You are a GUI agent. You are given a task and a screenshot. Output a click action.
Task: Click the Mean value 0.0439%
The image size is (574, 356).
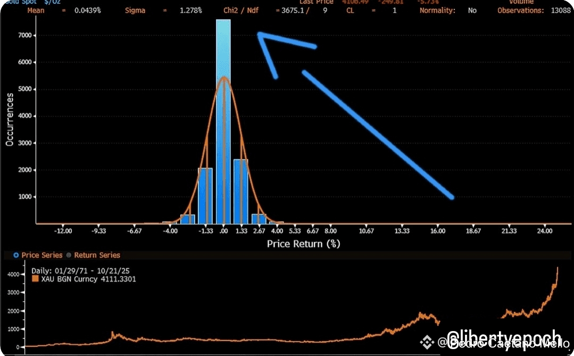coord(87,11)
